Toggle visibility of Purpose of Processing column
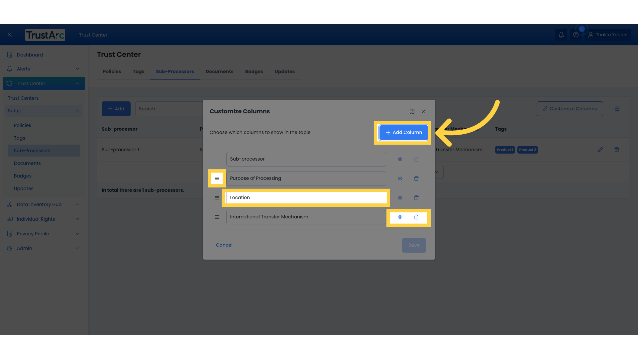 point(400,179)
